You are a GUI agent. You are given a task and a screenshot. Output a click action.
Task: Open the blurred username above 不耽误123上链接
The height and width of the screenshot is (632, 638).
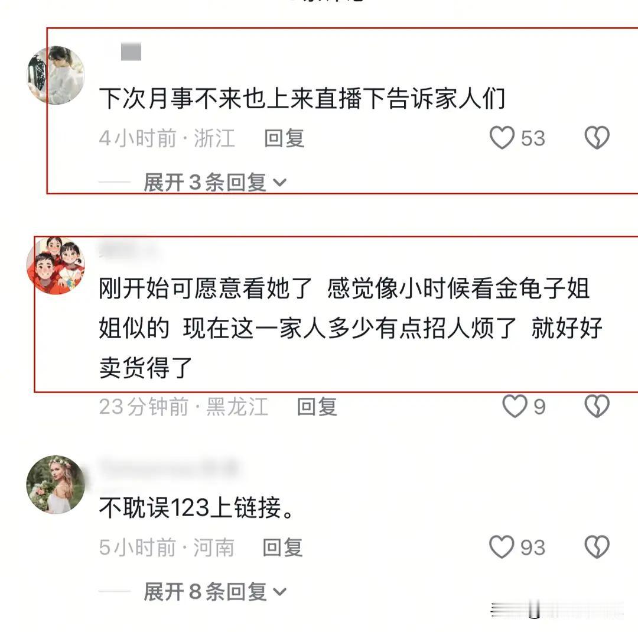169,468
